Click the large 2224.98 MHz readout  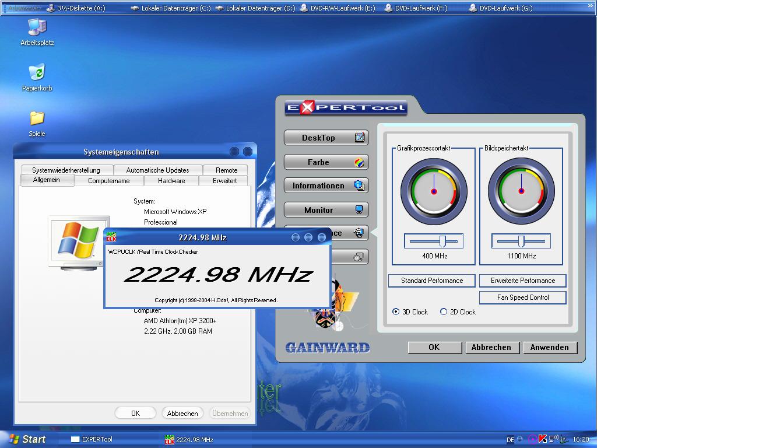pyautogui.click(x=218, y=274)
